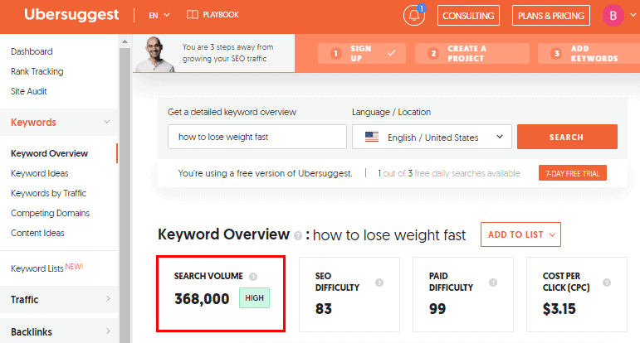Open the English / United States location dropdown
The width and height of the screenshot is (640, 343).
(x=432, y=137)
